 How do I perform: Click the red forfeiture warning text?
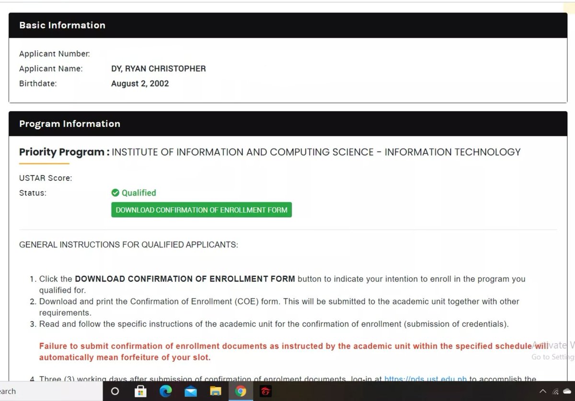click(x=293, y=352)
